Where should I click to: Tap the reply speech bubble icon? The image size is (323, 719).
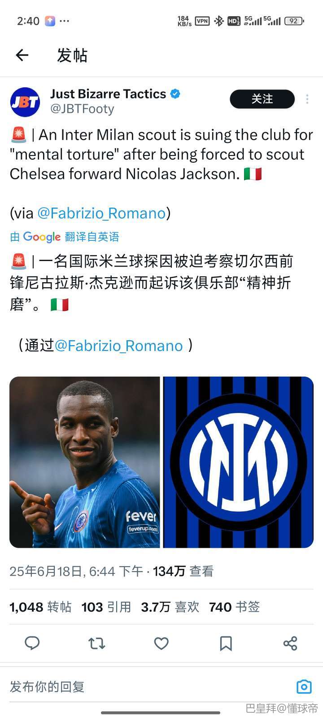32,643
